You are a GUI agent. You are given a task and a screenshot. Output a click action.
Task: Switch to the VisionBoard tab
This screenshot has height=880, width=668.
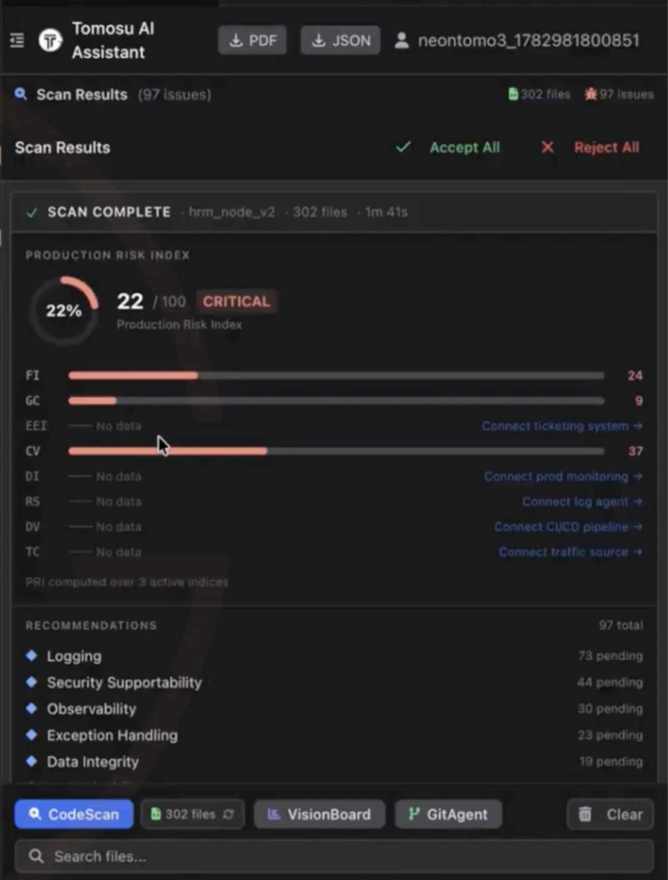point(319,814)
